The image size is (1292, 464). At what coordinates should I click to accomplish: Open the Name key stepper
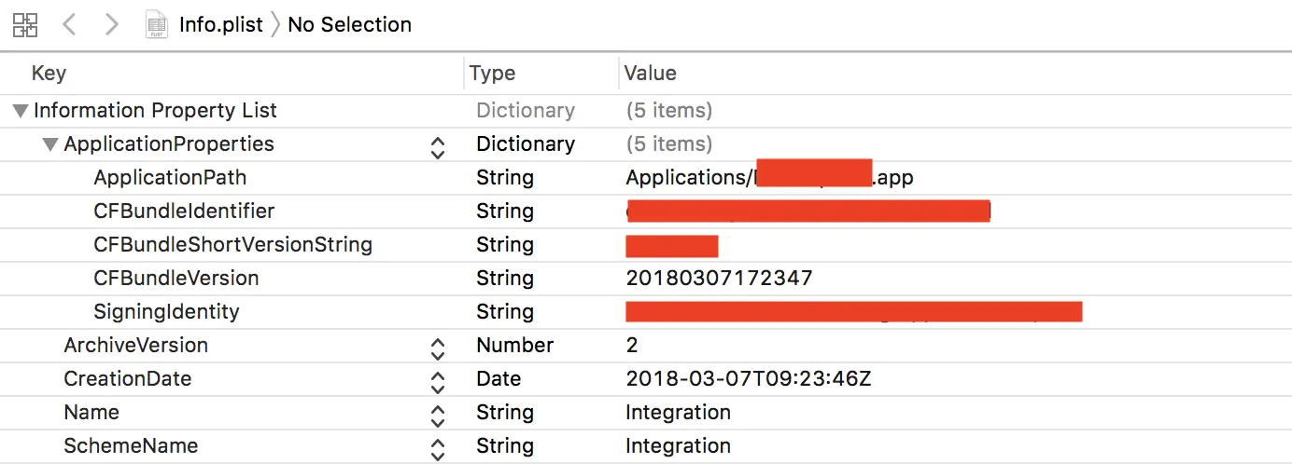(x=437, y=415)
